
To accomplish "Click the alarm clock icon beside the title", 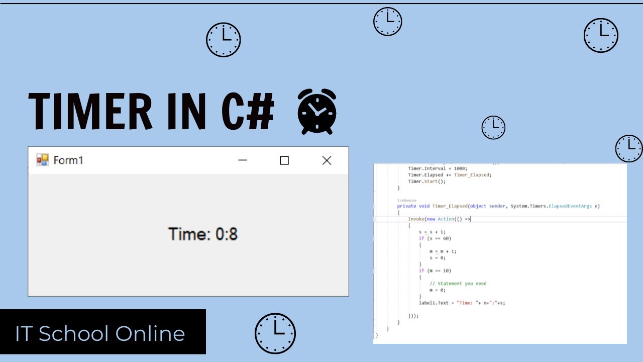I will pyautogui.click(x=316, y=111).
